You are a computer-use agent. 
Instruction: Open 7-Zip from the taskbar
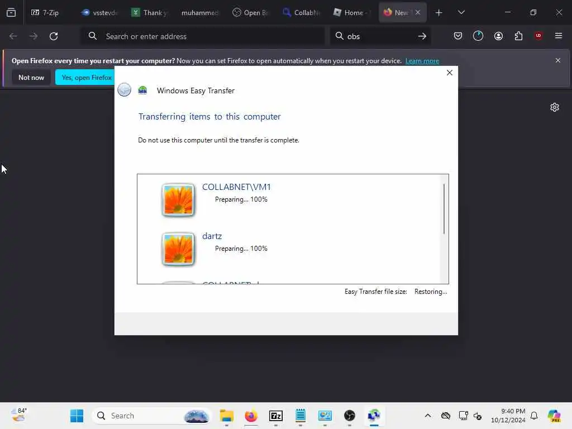[x=276, y=416]
